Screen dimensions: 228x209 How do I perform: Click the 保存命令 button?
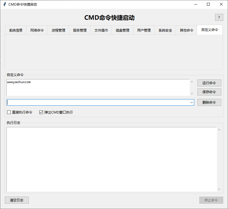(209, 92)
